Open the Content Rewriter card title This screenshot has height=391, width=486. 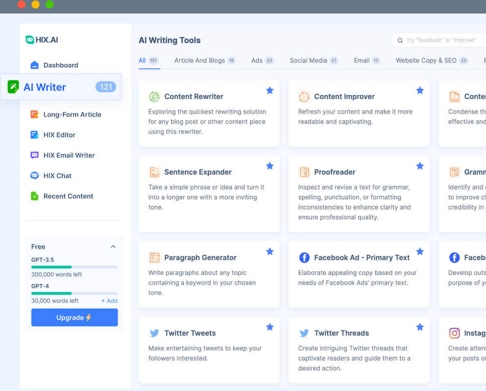[x=193, y=96]
